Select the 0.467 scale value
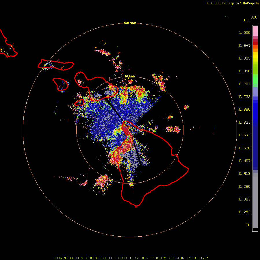The image size is (260, 260). pos(245,161)
